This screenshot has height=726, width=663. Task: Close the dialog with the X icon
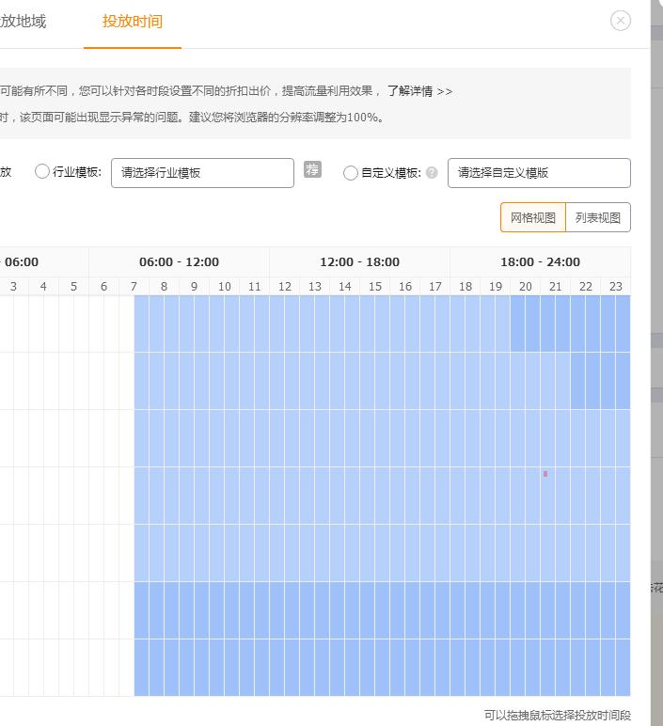tap(621, 21)
